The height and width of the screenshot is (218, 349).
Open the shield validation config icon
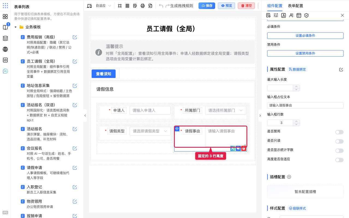pos(306,16)
